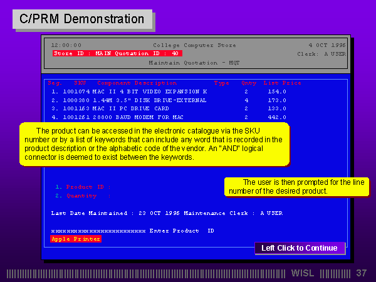The image size is (376, 282).
Task: Click the Type column header
Action: click(x=222, y=83)
